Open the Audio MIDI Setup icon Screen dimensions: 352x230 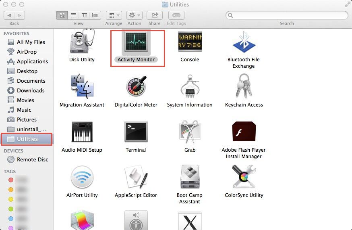pyautogui.click(x=82, y=132)
